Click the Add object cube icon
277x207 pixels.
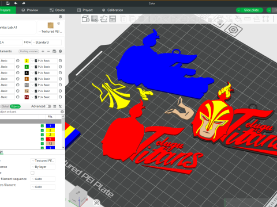pos(86,19)
